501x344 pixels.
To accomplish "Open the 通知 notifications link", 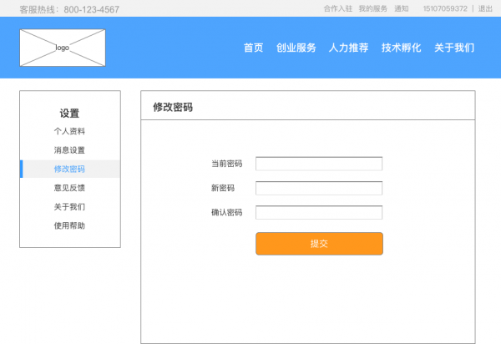I will pos(402,8).
